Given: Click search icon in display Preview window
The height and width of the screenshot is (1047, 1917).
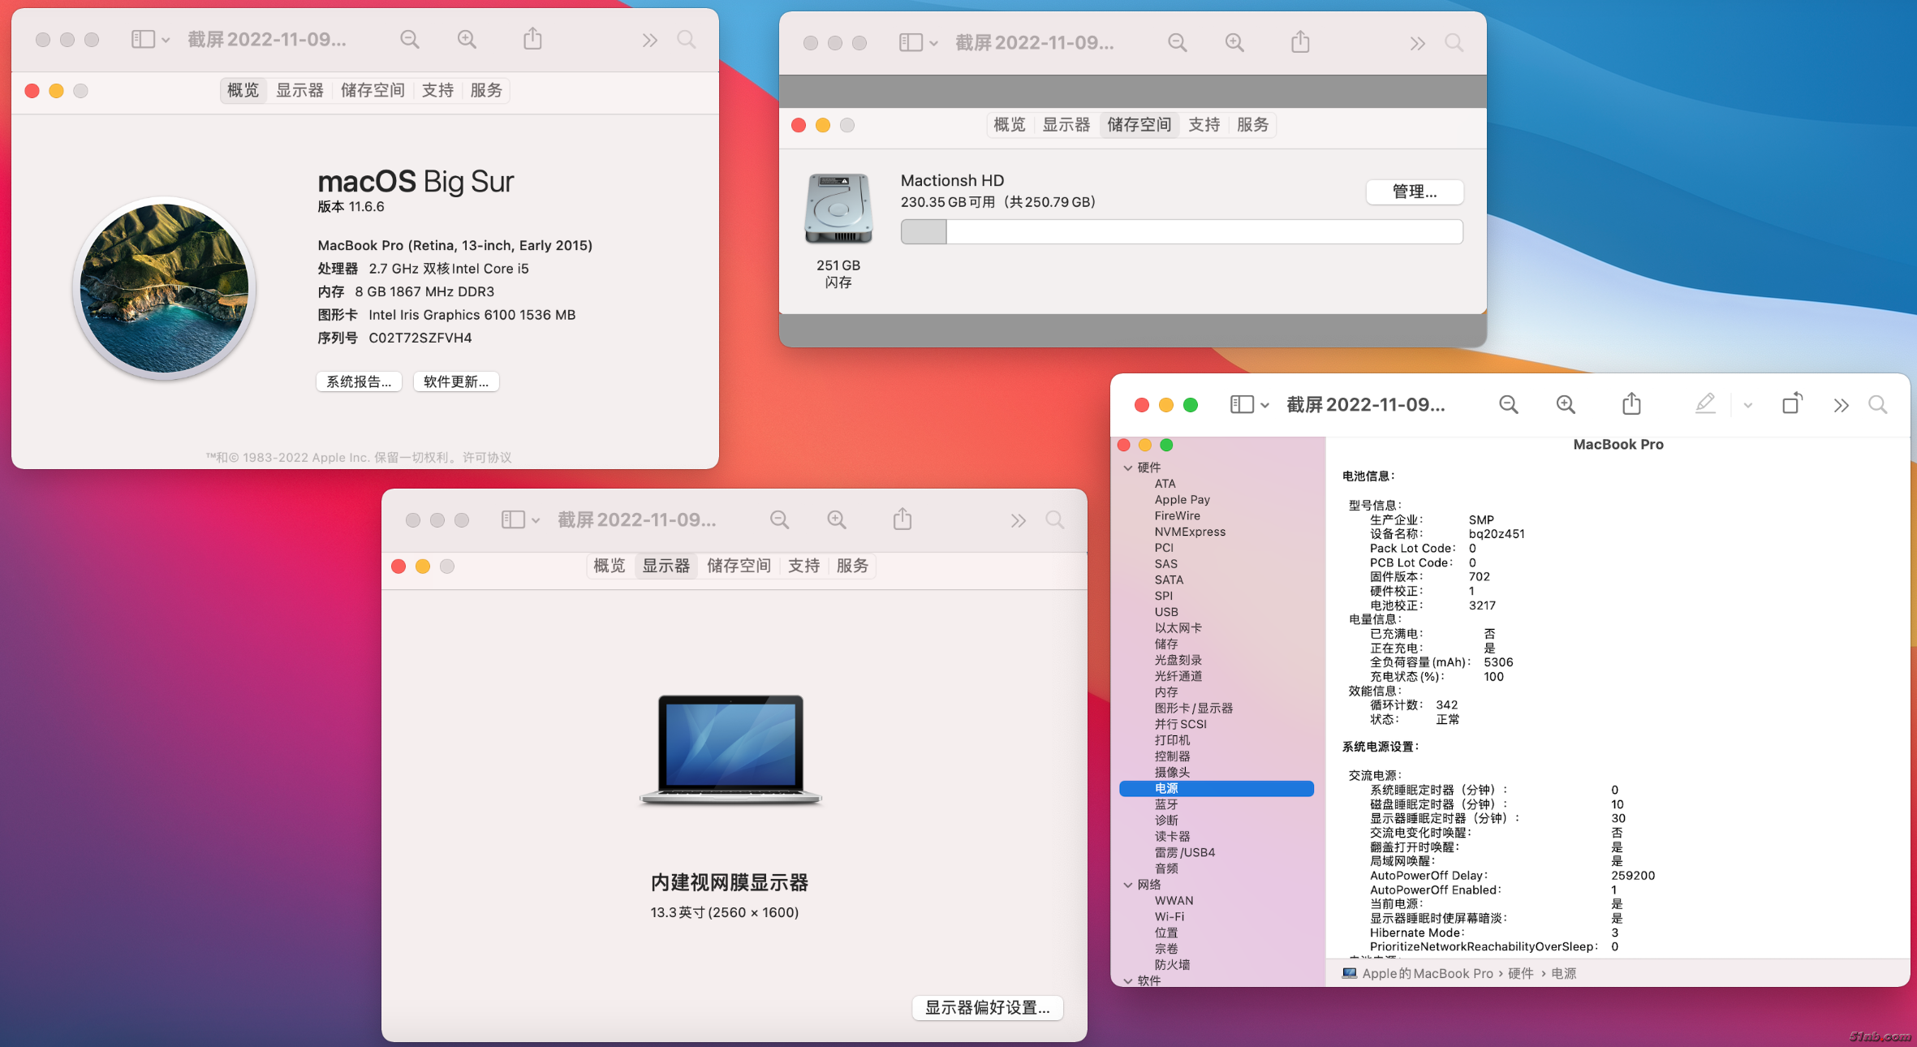Looking at the screenshot, I should coord(1055,519).
